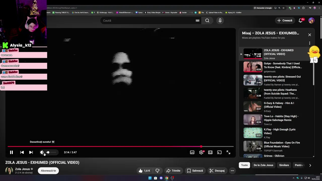Go to the previous video
This screenshot has height=181, width=322.
click(x=22, y=152)
